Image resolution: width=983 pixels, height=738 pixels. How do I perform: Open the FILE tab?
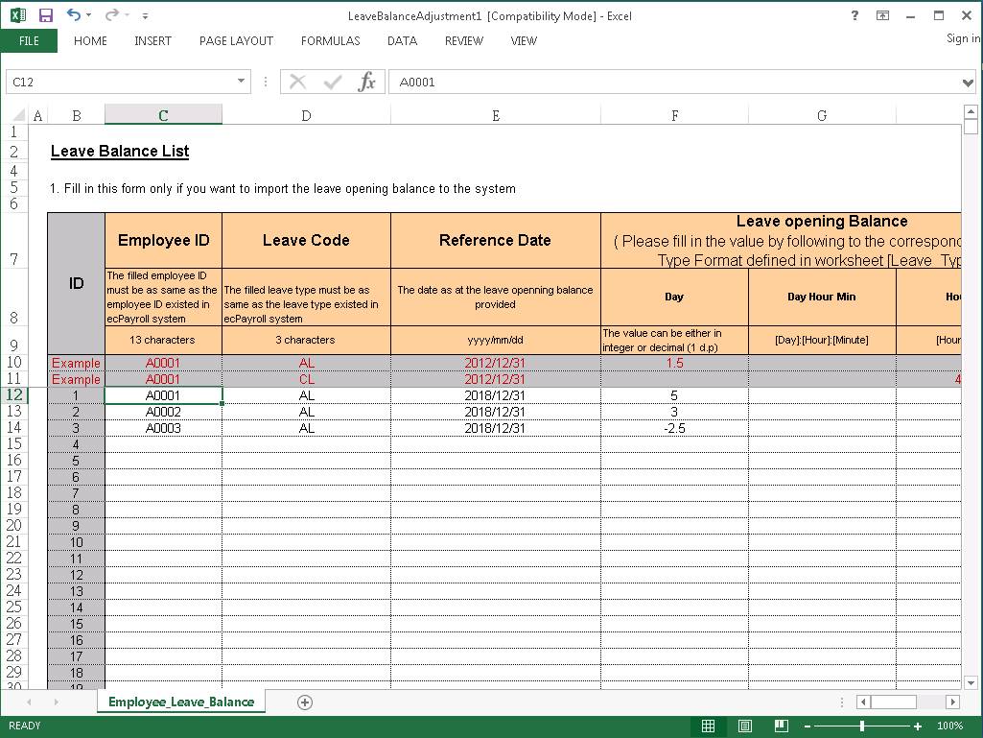click(29, 41)
